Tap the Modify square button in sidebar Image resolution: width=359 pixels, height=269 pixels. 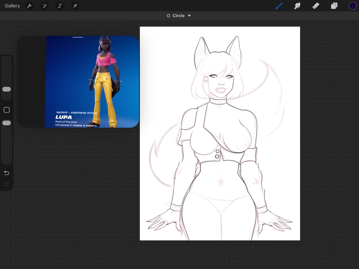[x=7, y=110]
